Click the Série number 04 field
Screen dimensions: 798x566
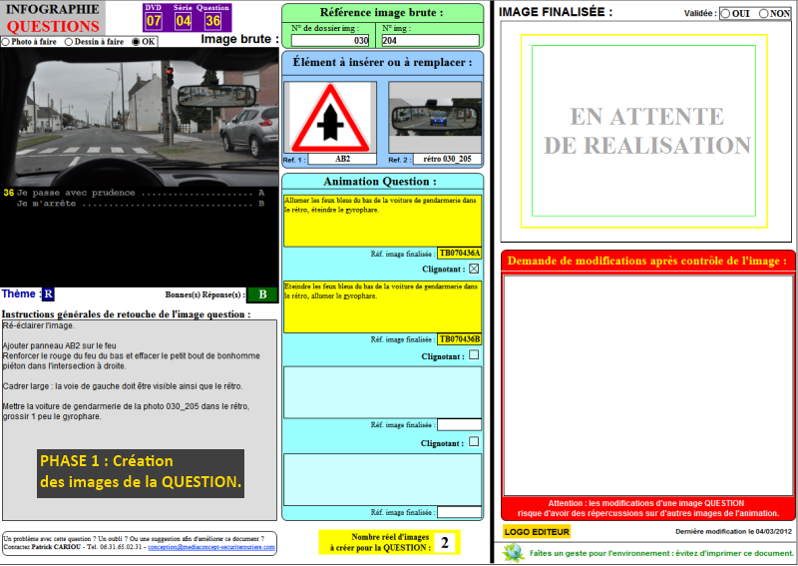[184, 21]
